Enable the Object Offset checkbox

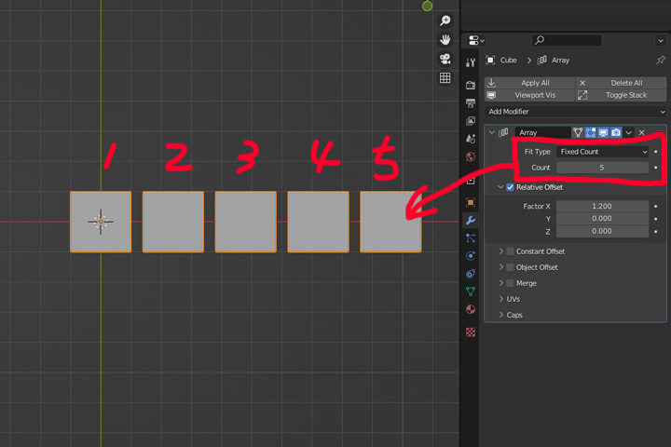pyautogui.click(x=510, y=267)
